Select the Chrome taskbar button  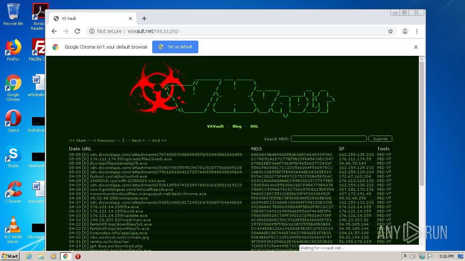click(x=66, y=256)
